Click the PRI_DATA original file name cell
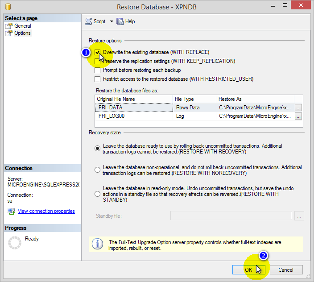 (133, 108)
